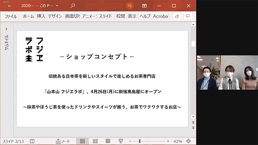Start slide show from status bar icon

click(x=121, y=141)
